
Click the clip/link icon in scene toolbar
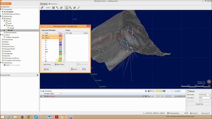point(42,8)
